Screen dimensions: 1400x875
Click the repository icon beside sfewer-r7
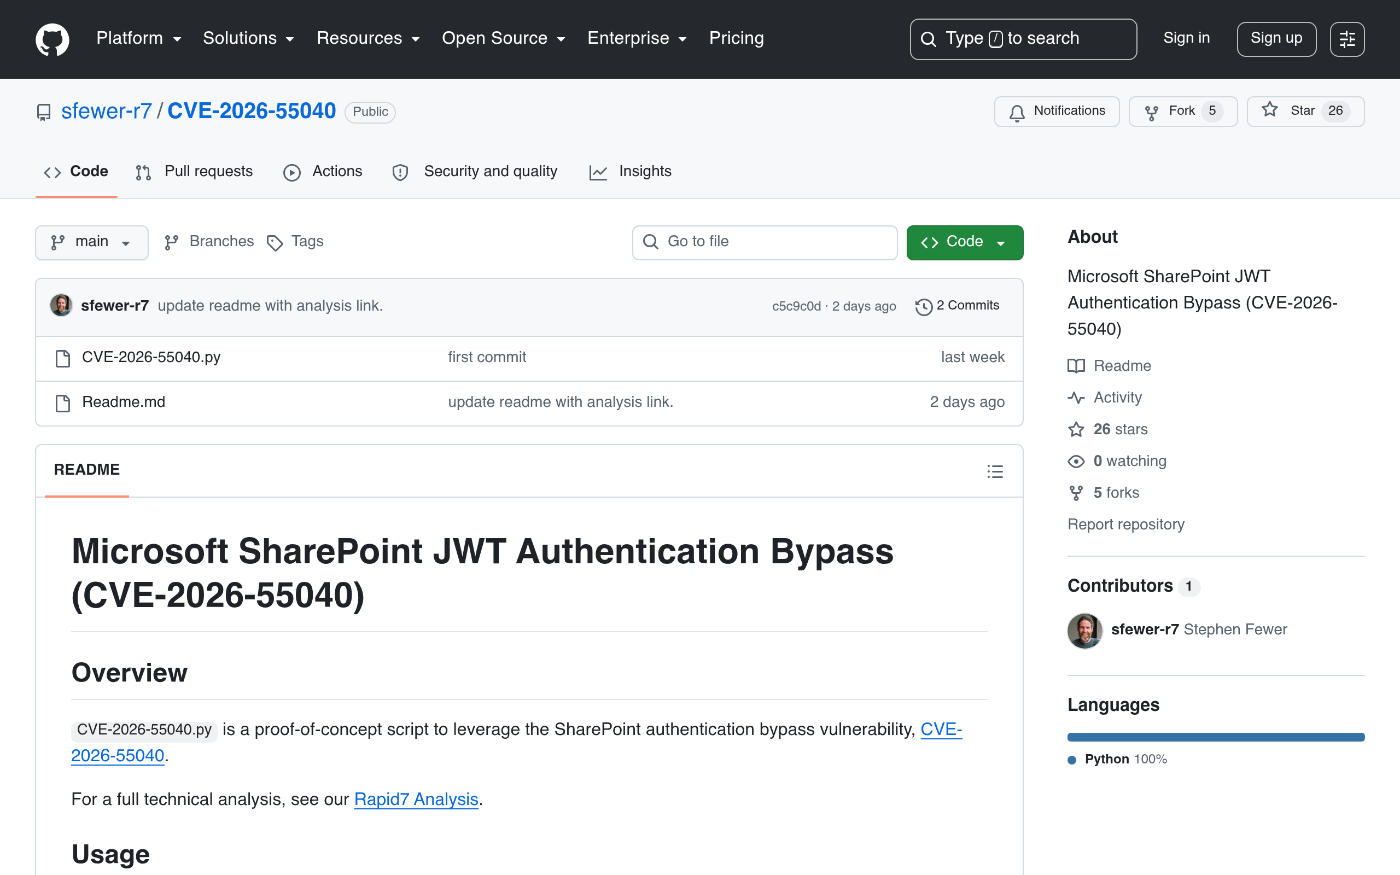[x=44, y=112]
